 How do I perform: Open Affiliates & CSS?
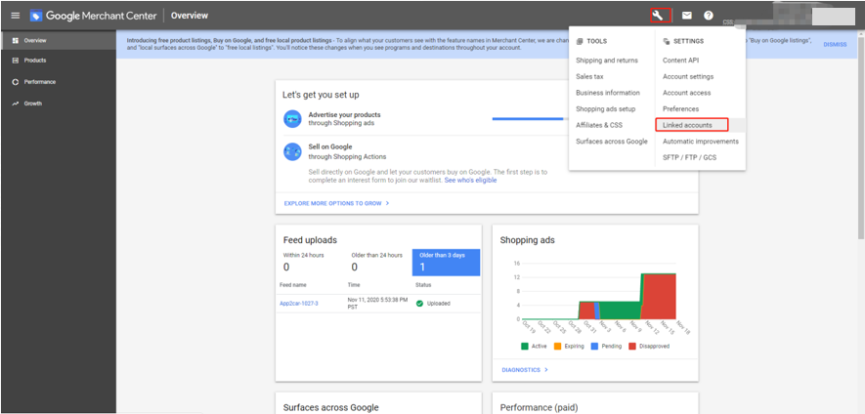[x=599, y=125]
